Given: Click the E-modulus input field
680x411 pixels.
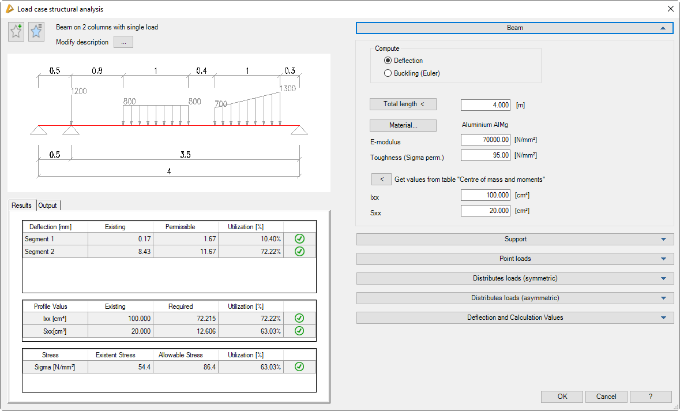Looking at the screenshot, I should coord(486,140).
